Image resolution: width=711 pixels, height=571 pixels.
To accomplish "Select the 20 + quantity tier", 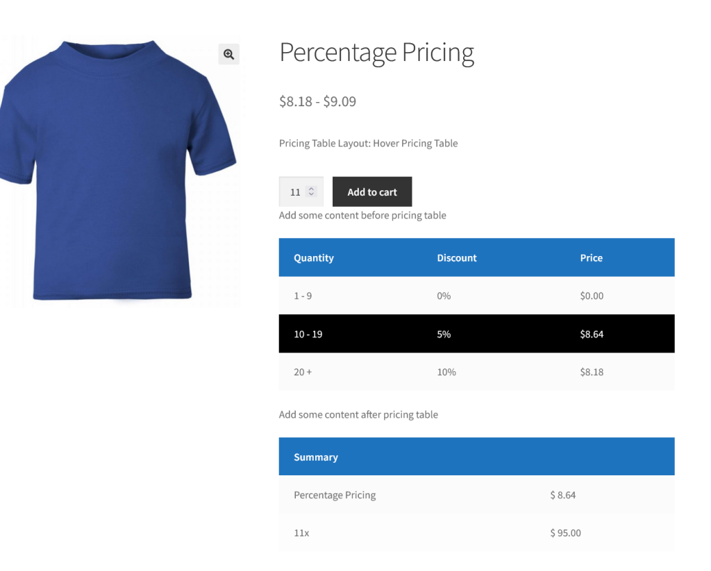I will click(303, 373).
